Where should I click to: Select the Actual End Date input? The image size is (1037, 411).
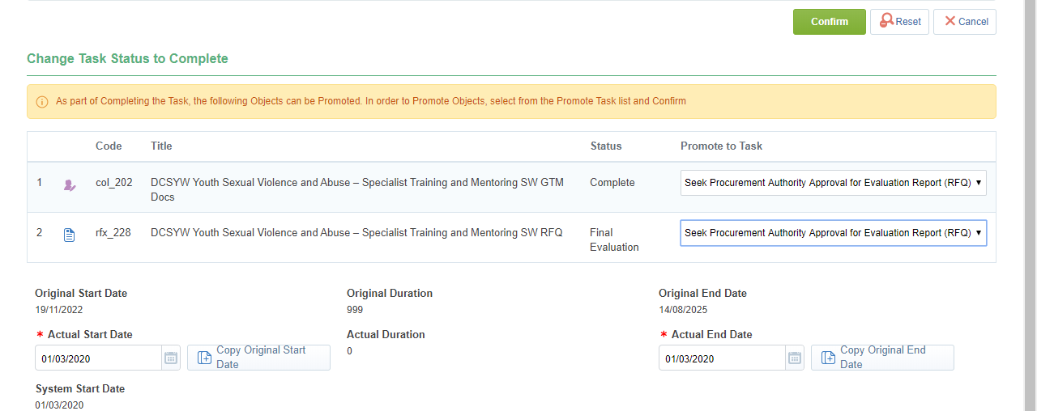722,358
